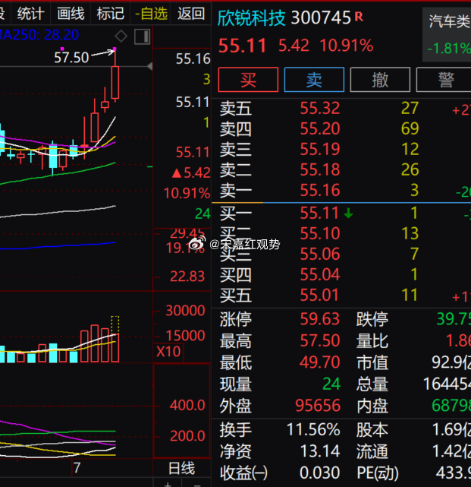Click the 警 alert button

point(445,80)
